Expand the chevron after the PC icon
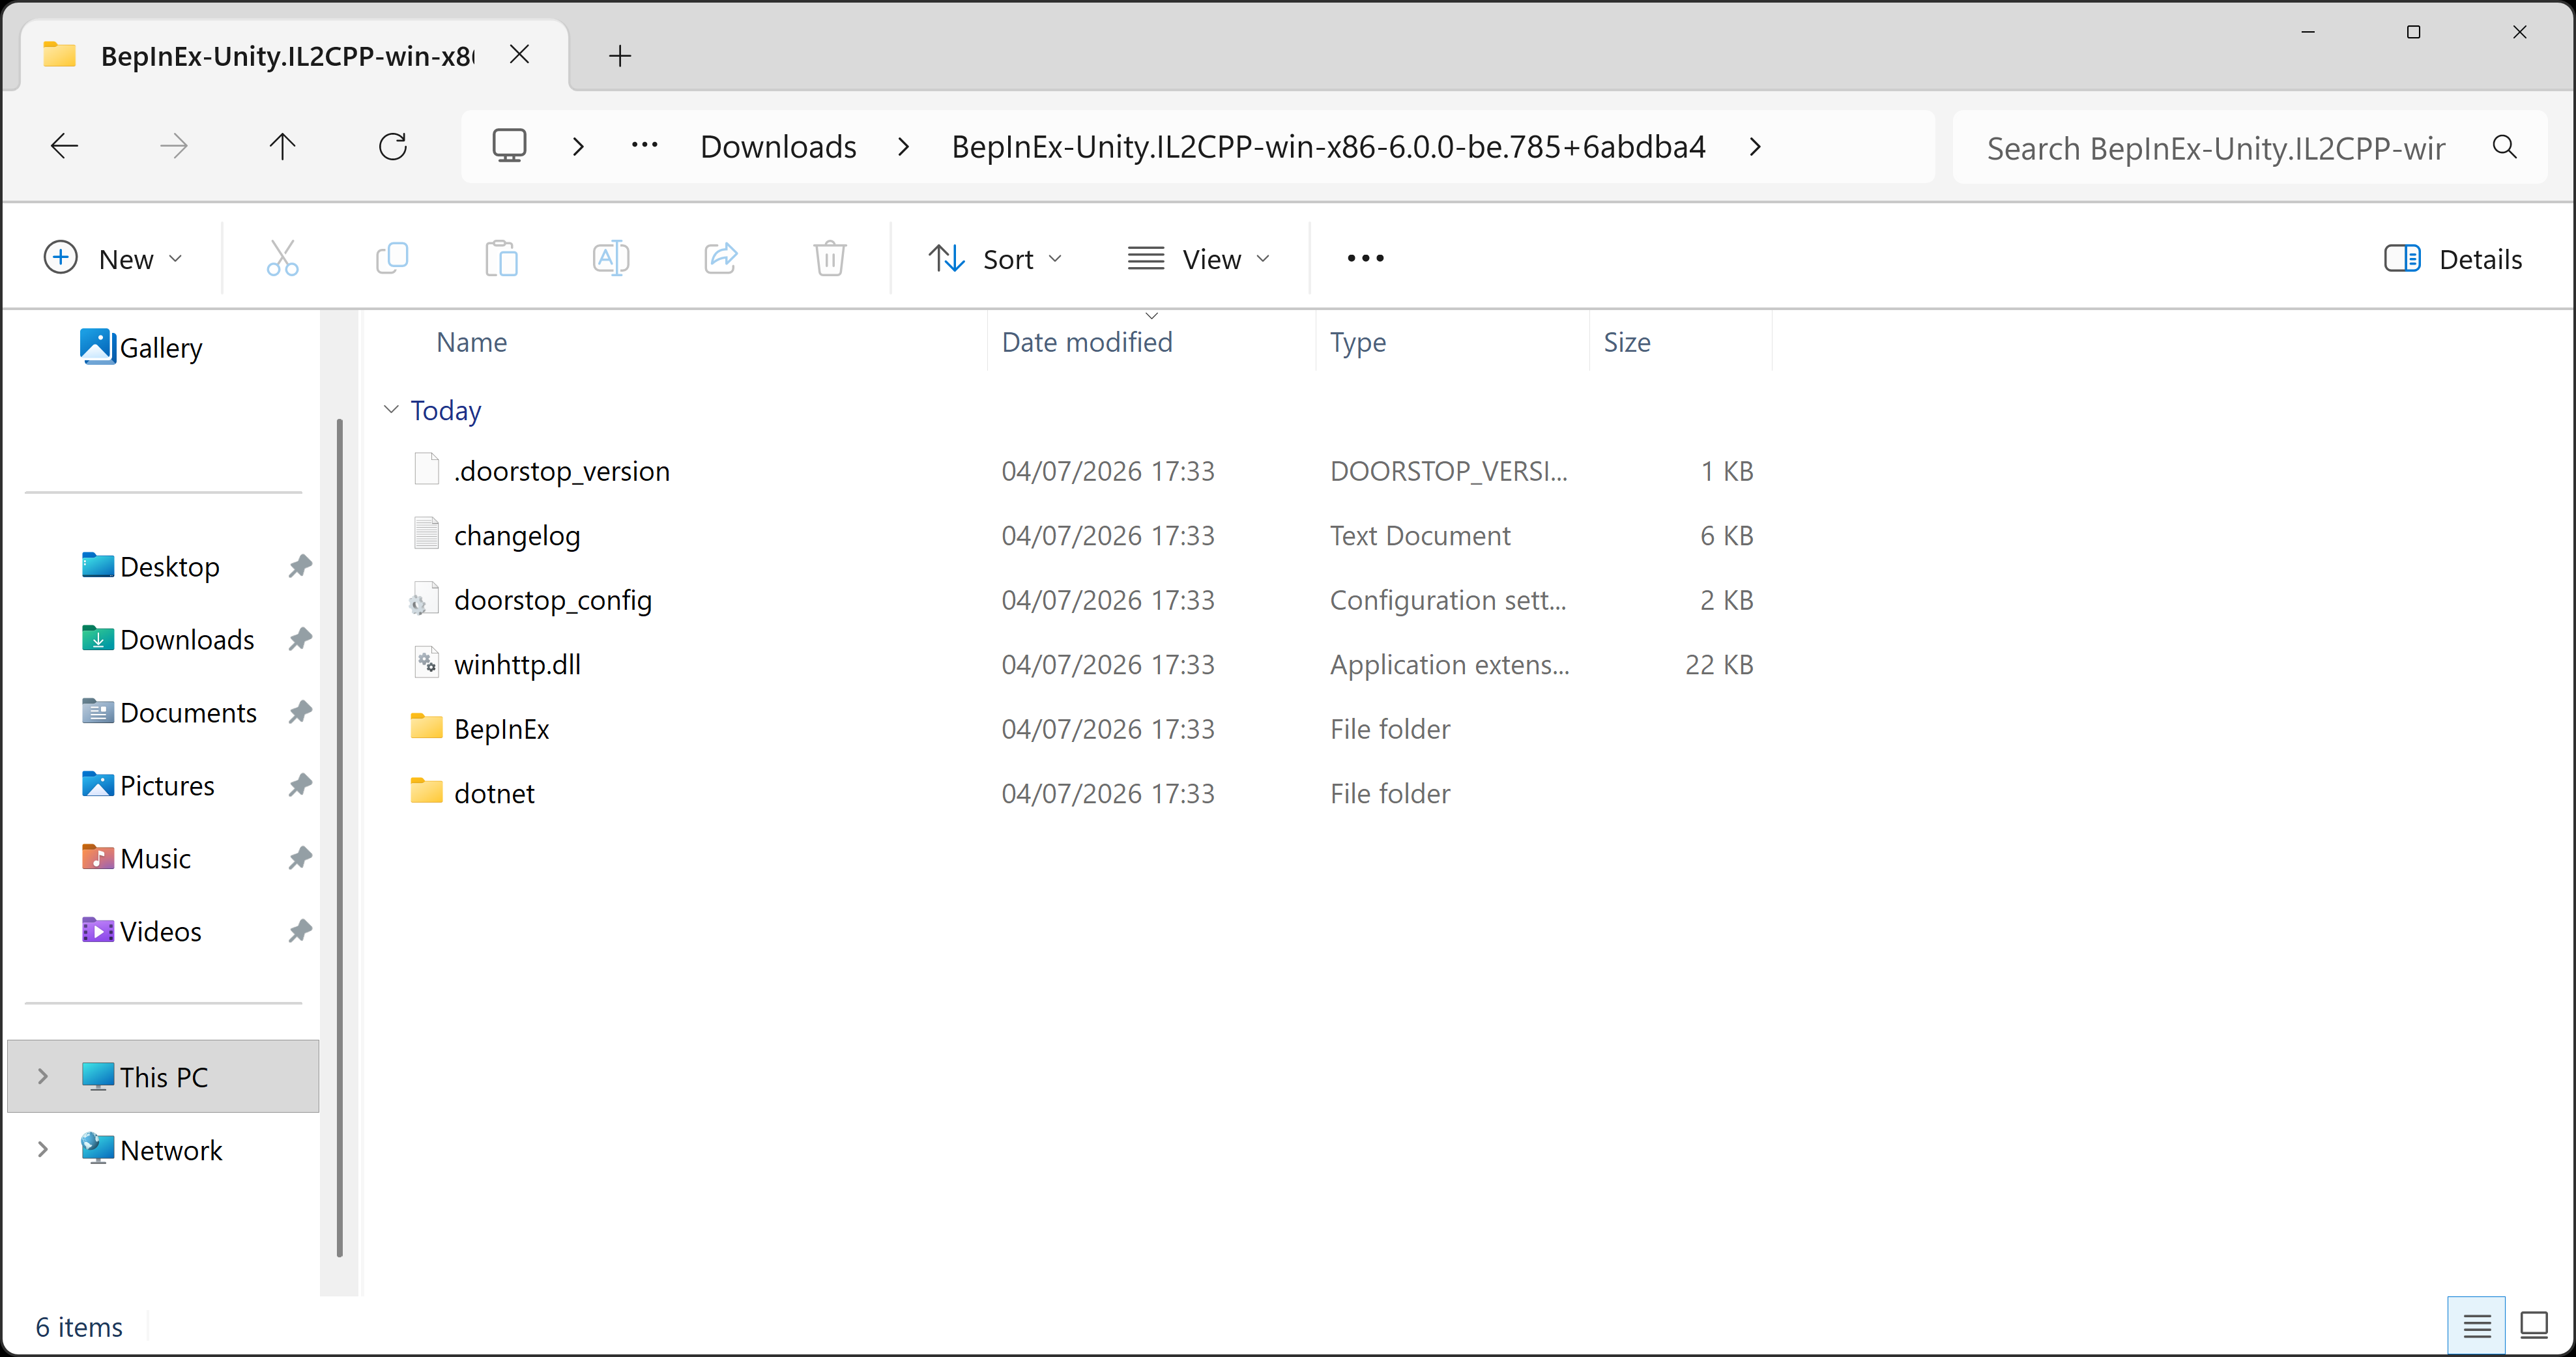The height and width of the screenshot is (1357, 2576). (x=578, y=147)
